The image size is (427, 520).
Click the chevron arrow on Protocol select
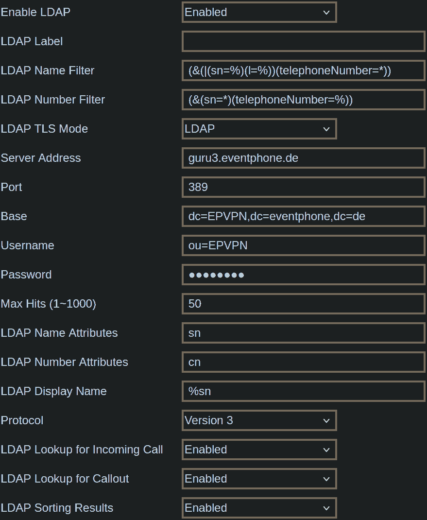pos(326,421)
